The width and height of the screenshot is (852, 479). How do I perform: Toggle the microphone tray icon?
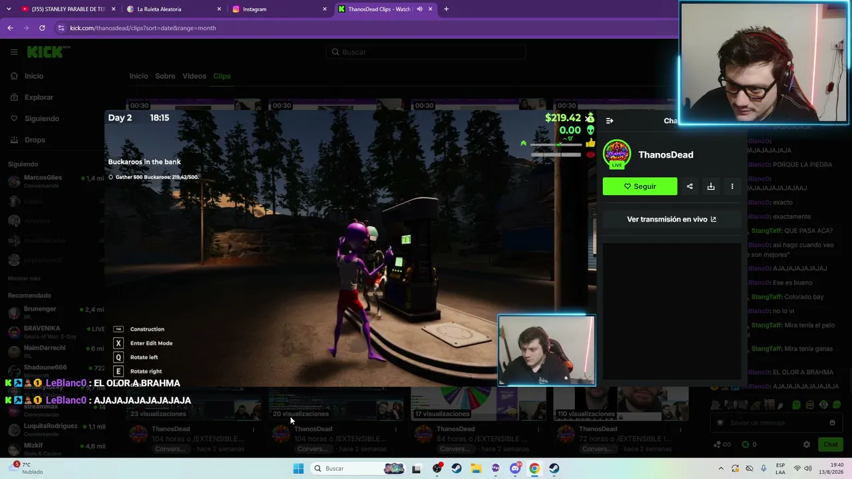[x=763, y=468]
